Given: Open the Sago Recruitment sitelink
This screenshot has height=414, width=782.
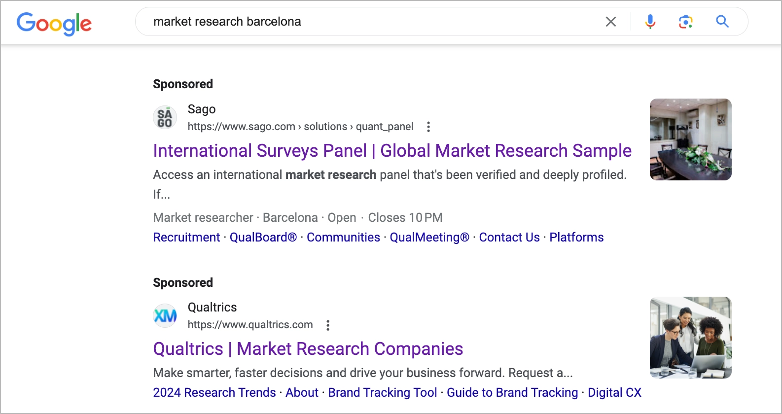Looking at the screenshot, I should [186, 238].
